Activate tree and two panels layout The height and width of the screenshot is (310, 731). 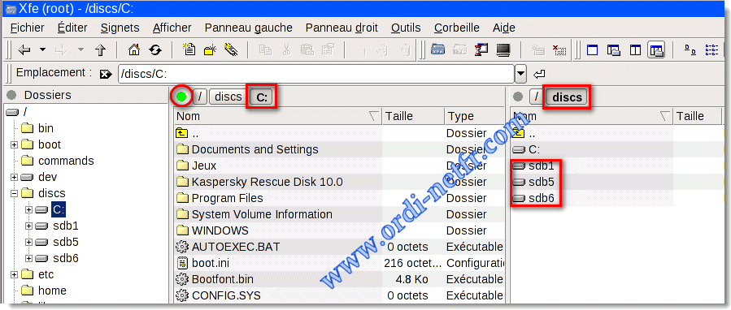pos(656,50)
